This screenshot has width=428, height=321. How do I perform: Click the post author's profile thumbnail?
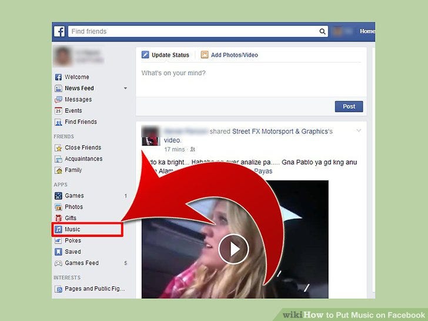click(x=151, y=136)
